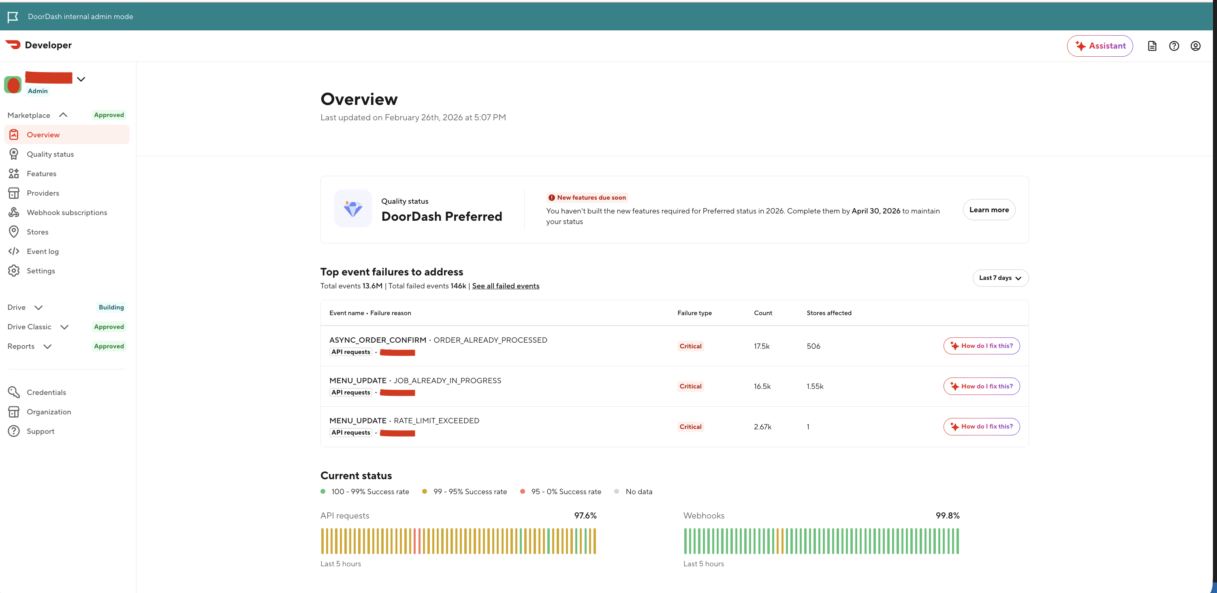
Task: Open Webhook subscriptions from the sidebar
Action: (66, 212)
